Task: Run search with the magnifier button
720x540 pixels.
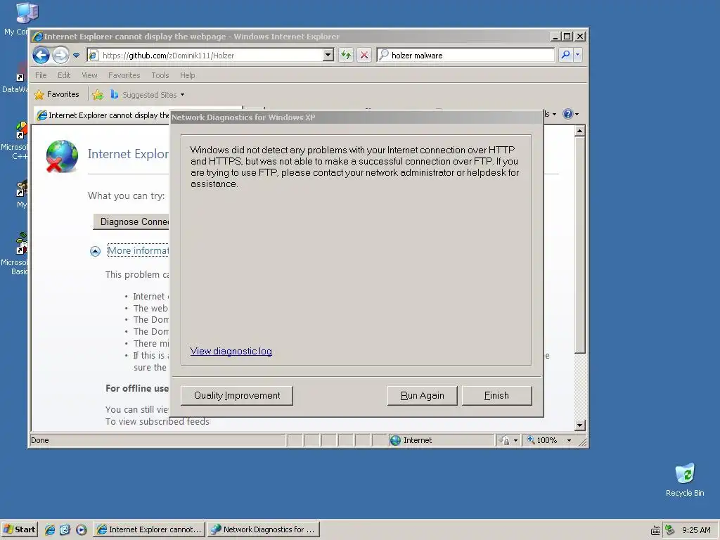Action: [565, 55]
